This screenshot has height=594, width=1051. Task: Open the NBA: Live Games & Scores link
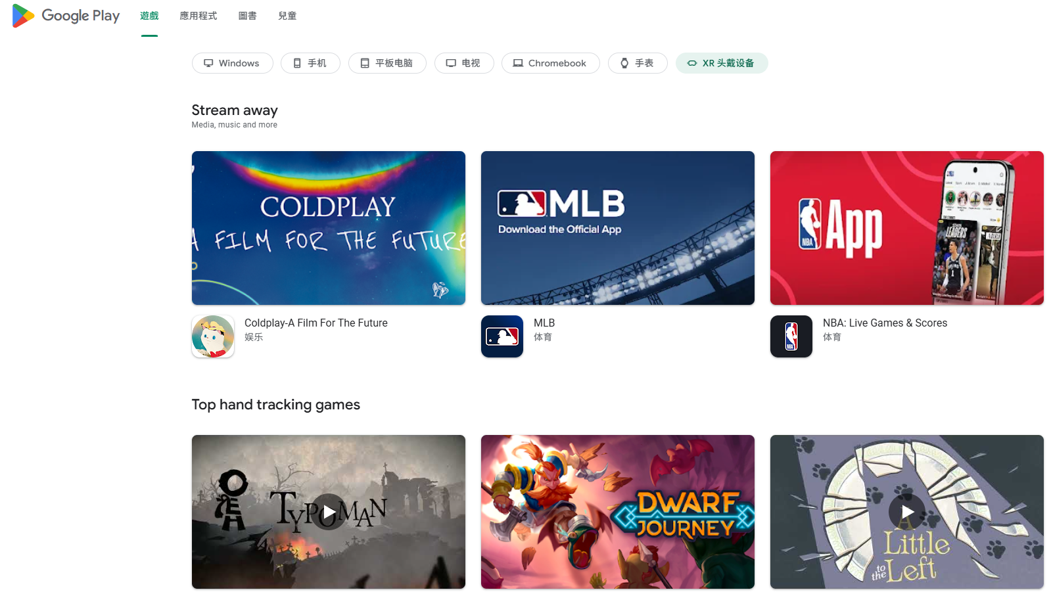click(885, 323)
